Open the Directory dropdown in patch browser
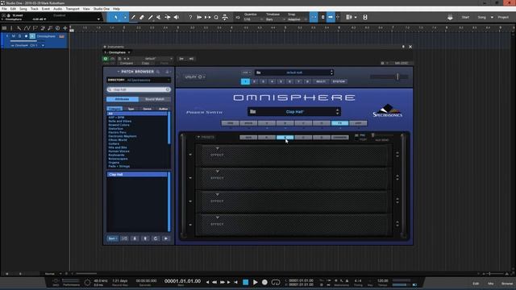 (138, 80)
